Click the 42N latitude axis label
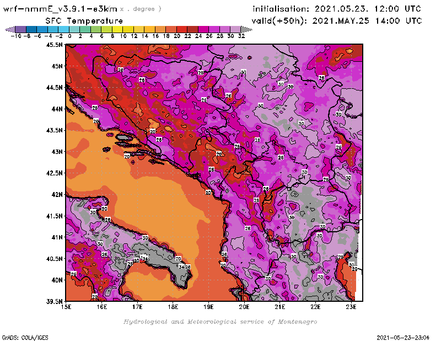The image size is (441, 341). (57, 194)
